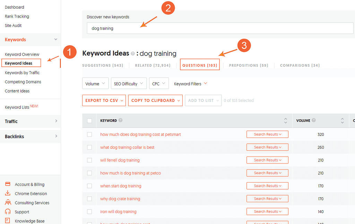The height and width of the screenshot is (224, 355).
Task: Switch to the Prepositions (59) tab
Action: 248,65
